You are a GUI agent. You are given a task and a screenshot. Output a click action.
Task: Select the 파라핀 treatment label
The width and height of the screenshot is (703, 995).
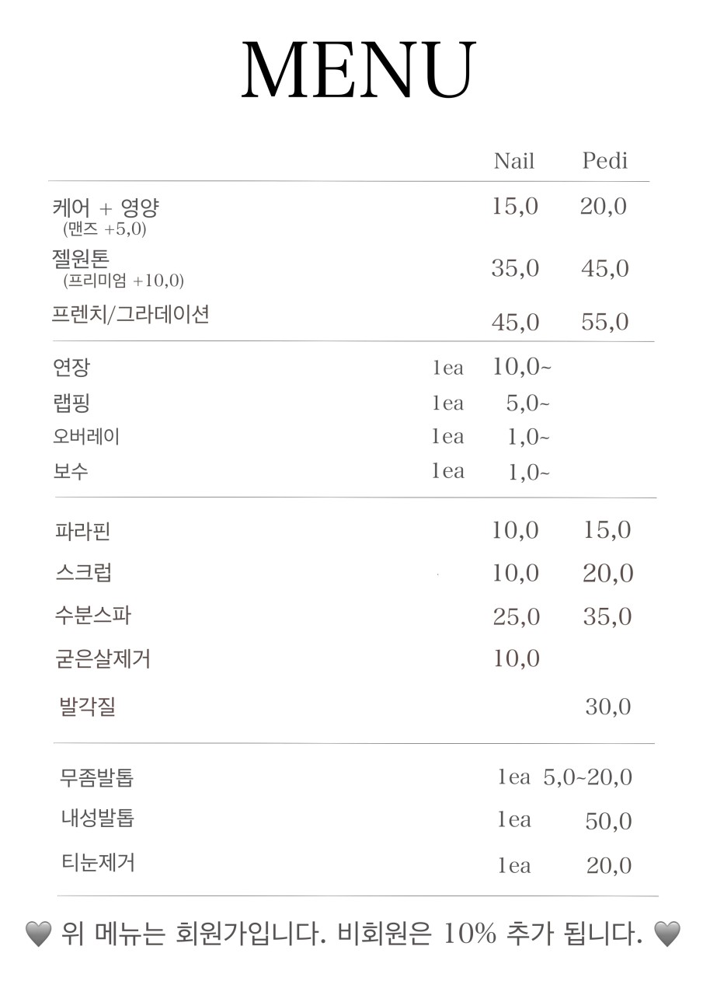coord(82,532)
